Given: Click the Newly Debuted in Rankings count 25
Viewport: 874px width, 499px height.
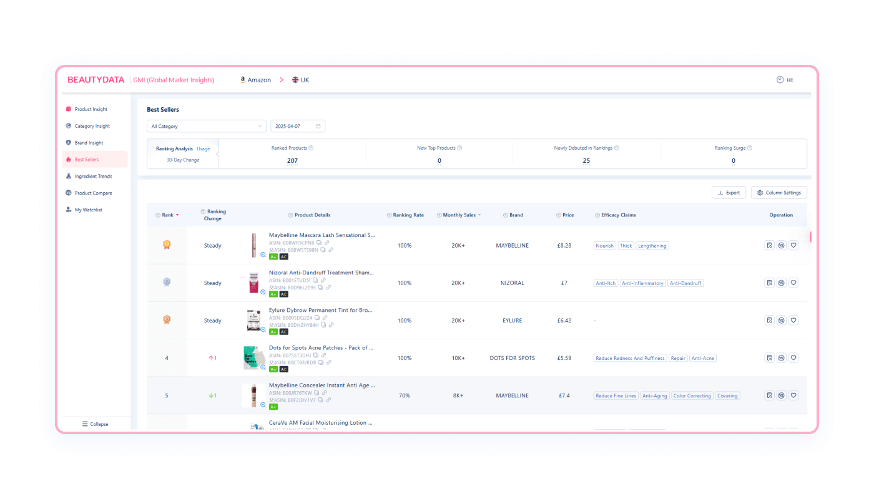Looking at the screenshot, I should tap(586, 161).
